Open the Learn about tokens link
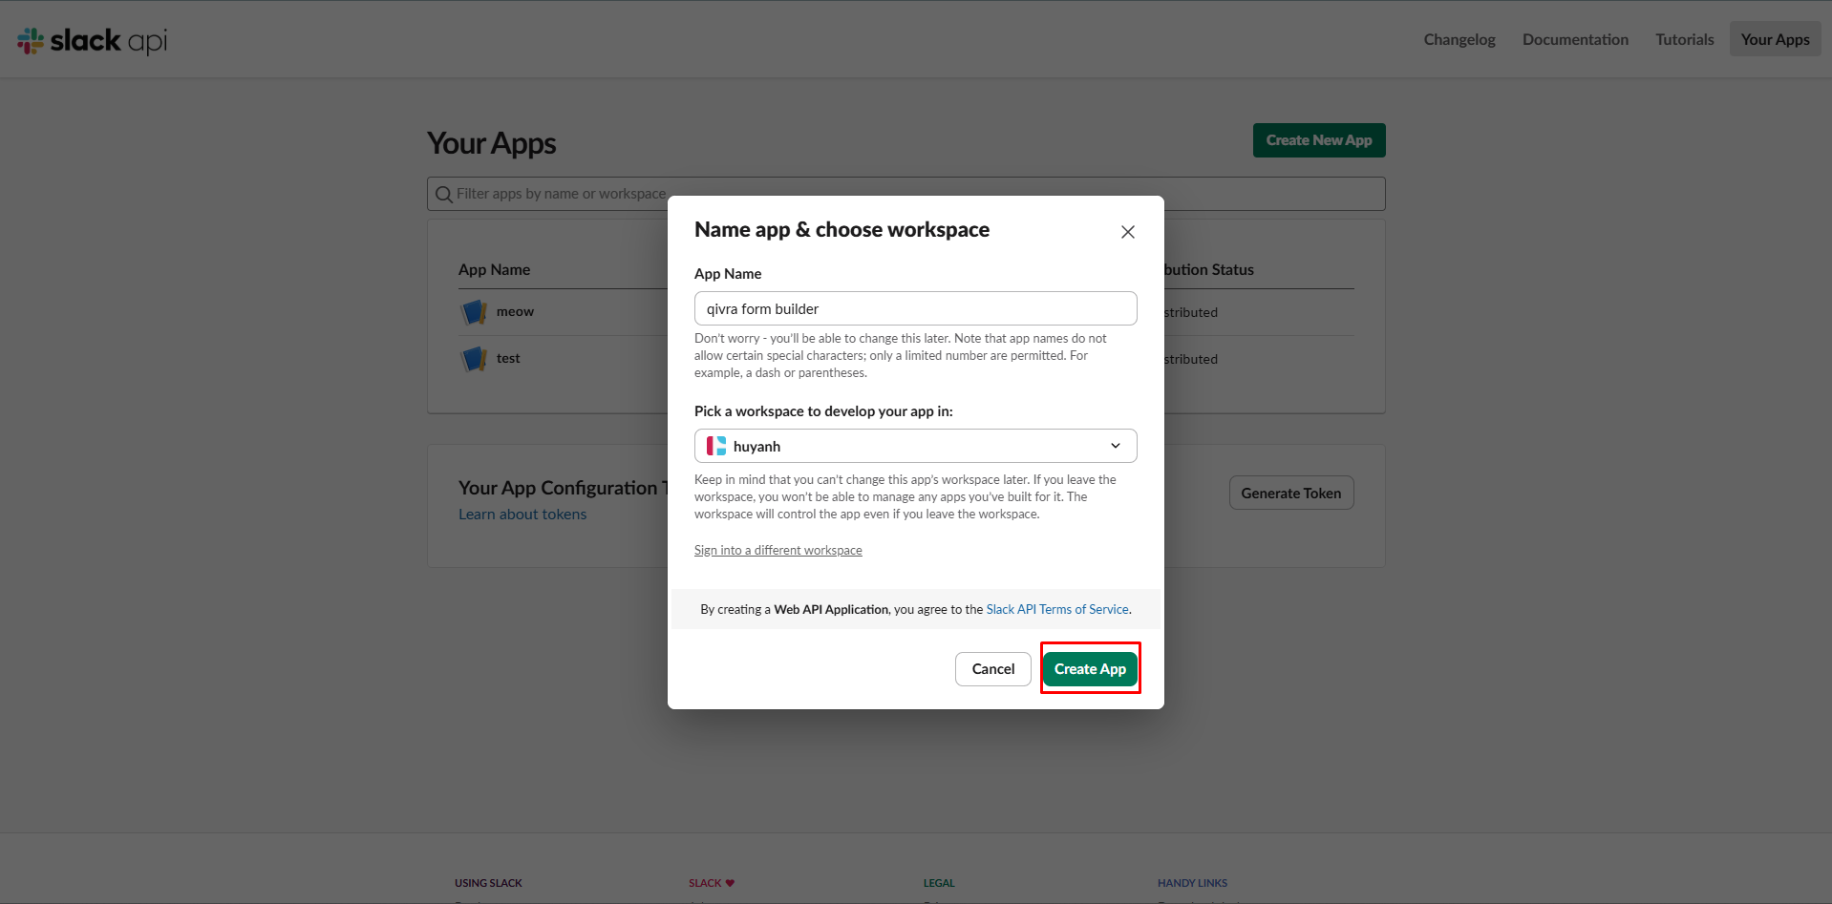1832x904 pixels. [522, 514]
